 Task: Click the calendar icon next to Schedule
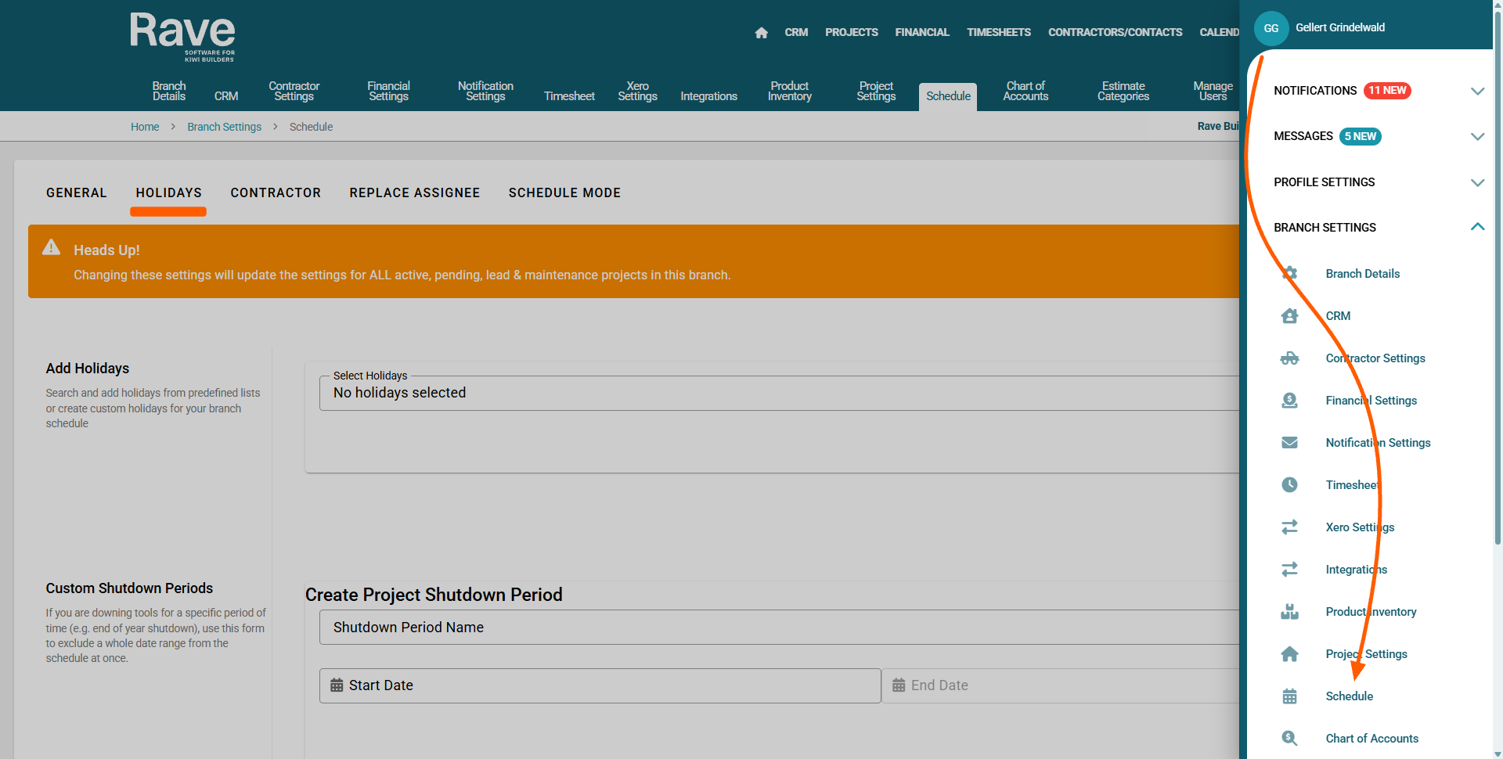tap(1289, 696)
